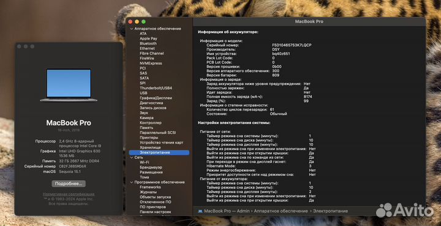Select SPI in the sidebar
Image resolution: width=441 pixels, height=226 pixels.
pyautogui.click(x=143, y=83)
